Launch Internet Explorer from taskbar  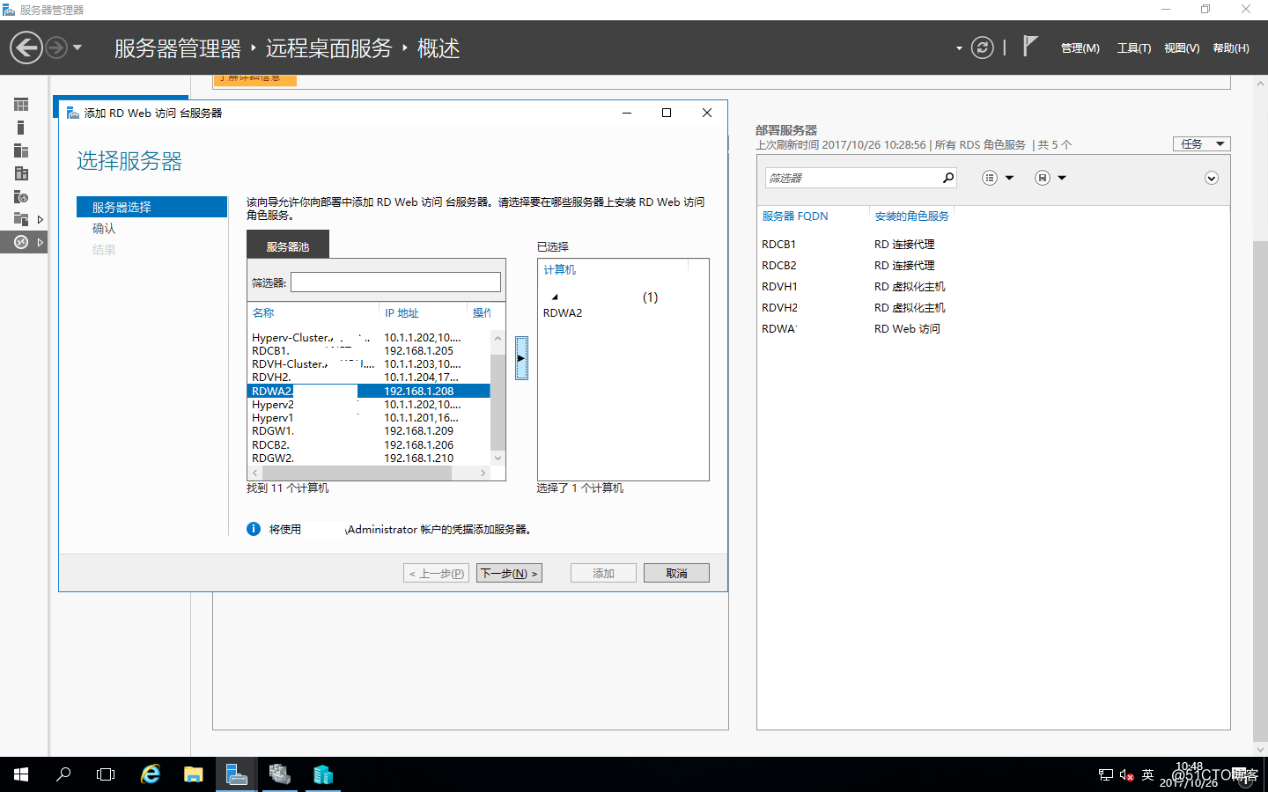[x=151, y=774]
